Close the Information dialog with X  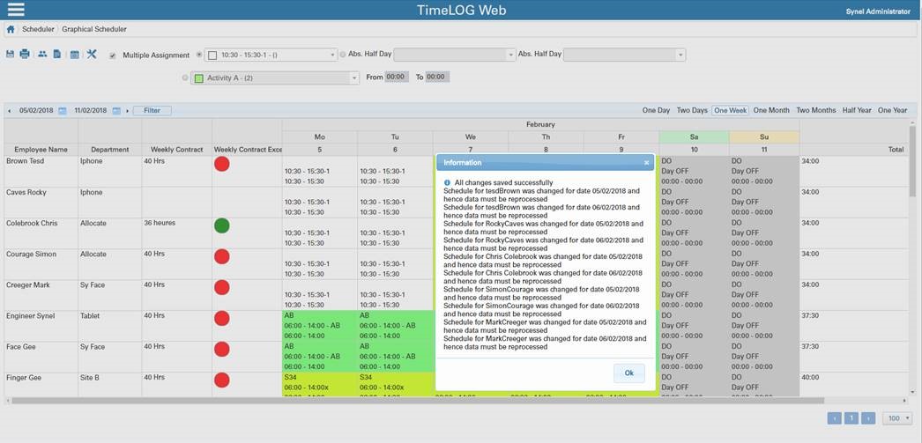[x=646, y=163]
